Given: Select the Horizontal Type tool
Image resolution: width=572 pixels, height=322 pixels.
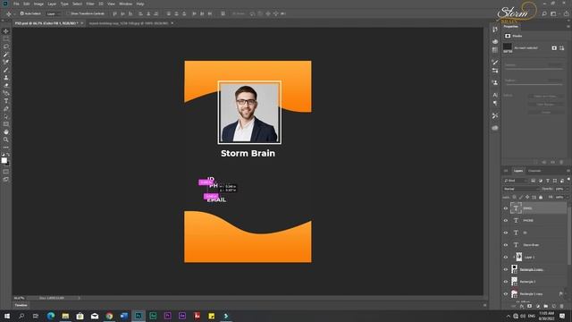Looking at the screenshot, I should tap(6, 101).
